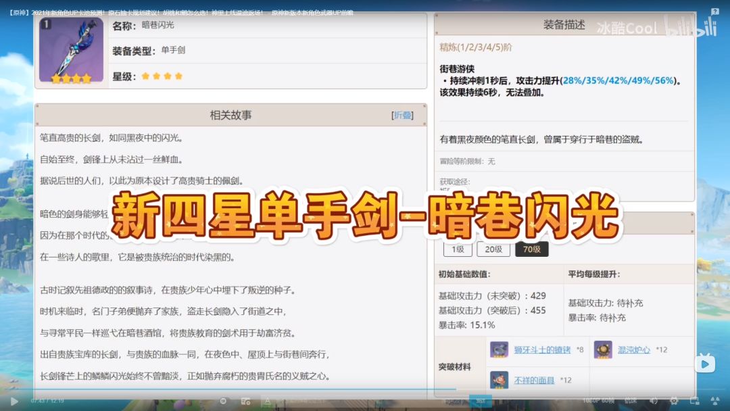Click the 装备描述 panel header

point(564,24)
